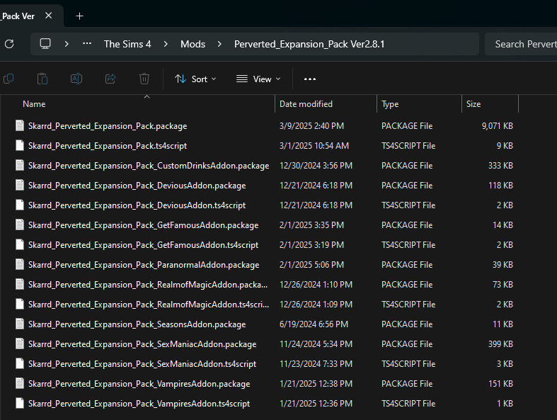Click the Share toolbar icon
This screenshot has height=420, width=557.
tap(110, 79)
